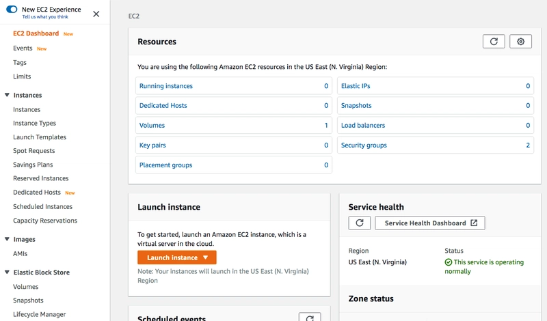
Task: Open Launch Templates in sidebar
Action: coord(40,137)
